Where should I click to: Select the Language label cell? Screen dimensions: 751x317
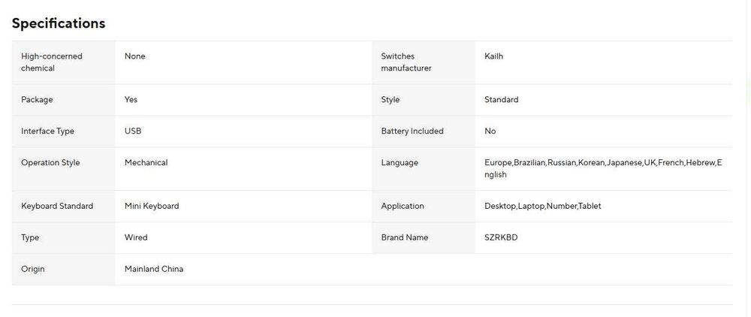[x=400, y=163]
